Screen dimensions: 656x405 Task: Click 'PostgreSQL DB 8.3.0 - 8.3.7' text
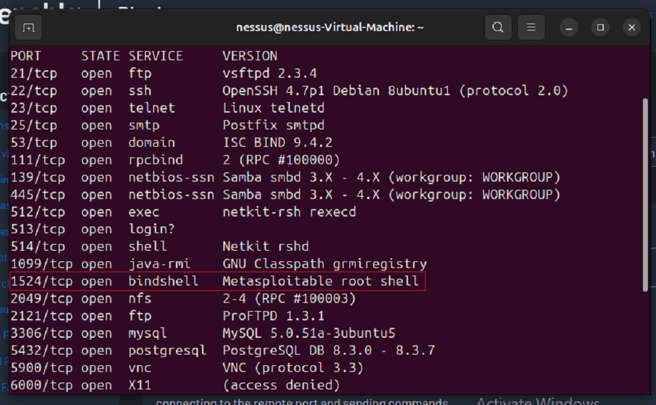pos(328,351)
